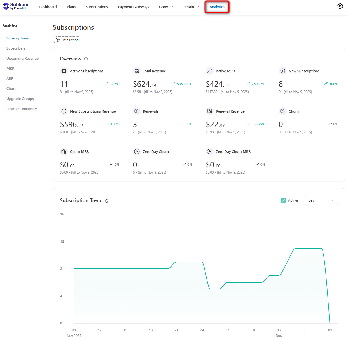Open the Payment Gateways tab
The height and width of the screenshot is (341, 348).
[x=133, y=7]
